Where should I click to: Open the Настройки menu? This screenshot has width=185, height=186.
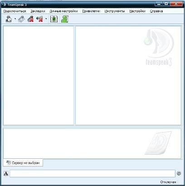pyautogui.click(x=137, y=11)
